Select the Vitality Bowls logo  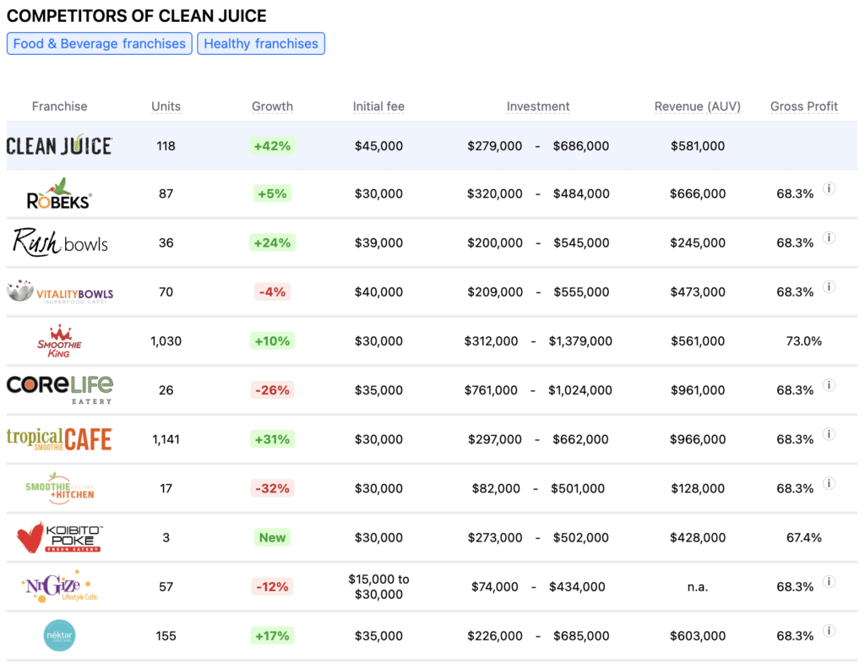(60, 291)
